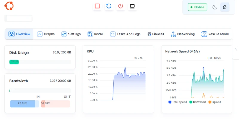Click the server name field under logo
239x119 pixels.
click(19, 18)
